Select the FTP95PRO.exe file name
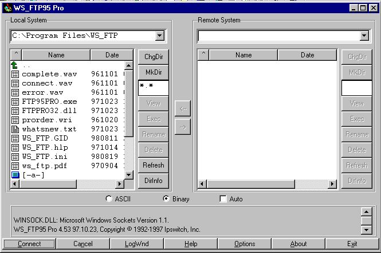381x253 pixels. pos(50,102)
